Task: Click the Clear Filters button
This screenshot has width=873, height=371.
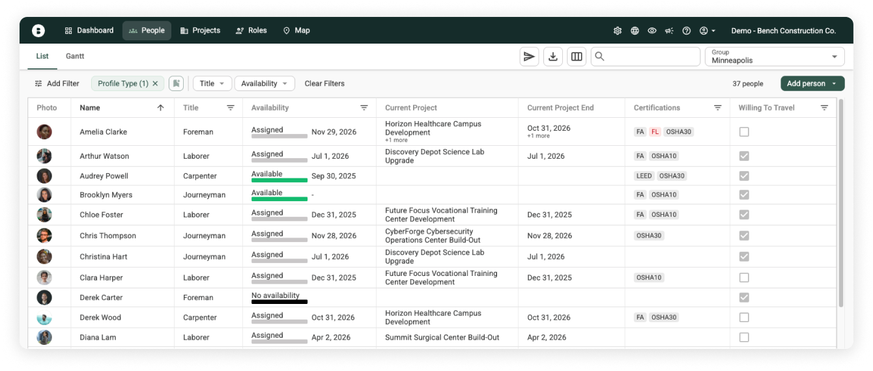Action: pyautogui.click(x=324, y=83)
